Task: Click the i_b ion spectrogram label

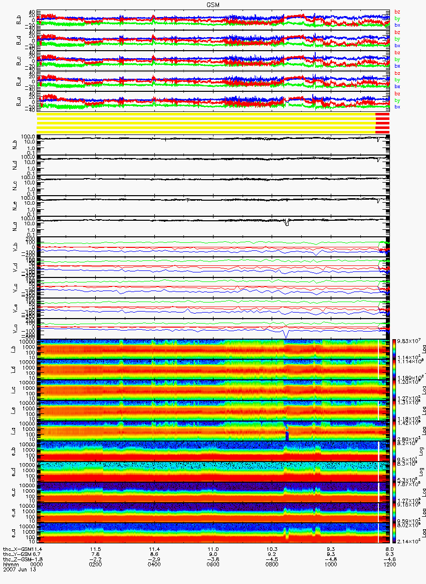Action: [13, 349]
